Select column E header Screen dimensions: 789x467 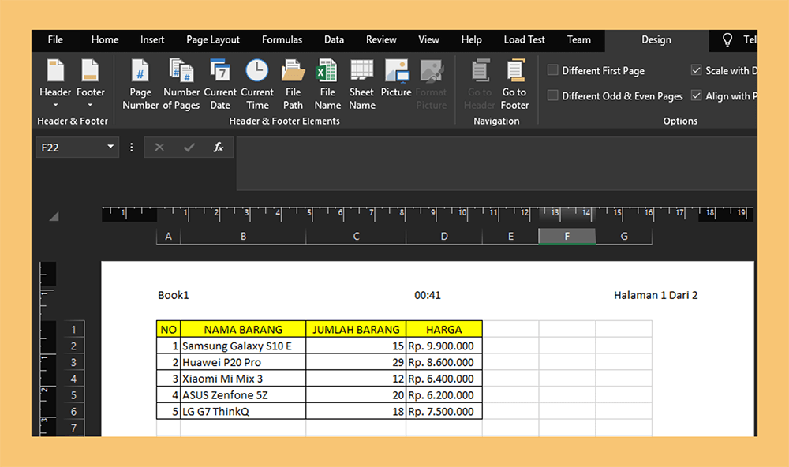(510, 236)
